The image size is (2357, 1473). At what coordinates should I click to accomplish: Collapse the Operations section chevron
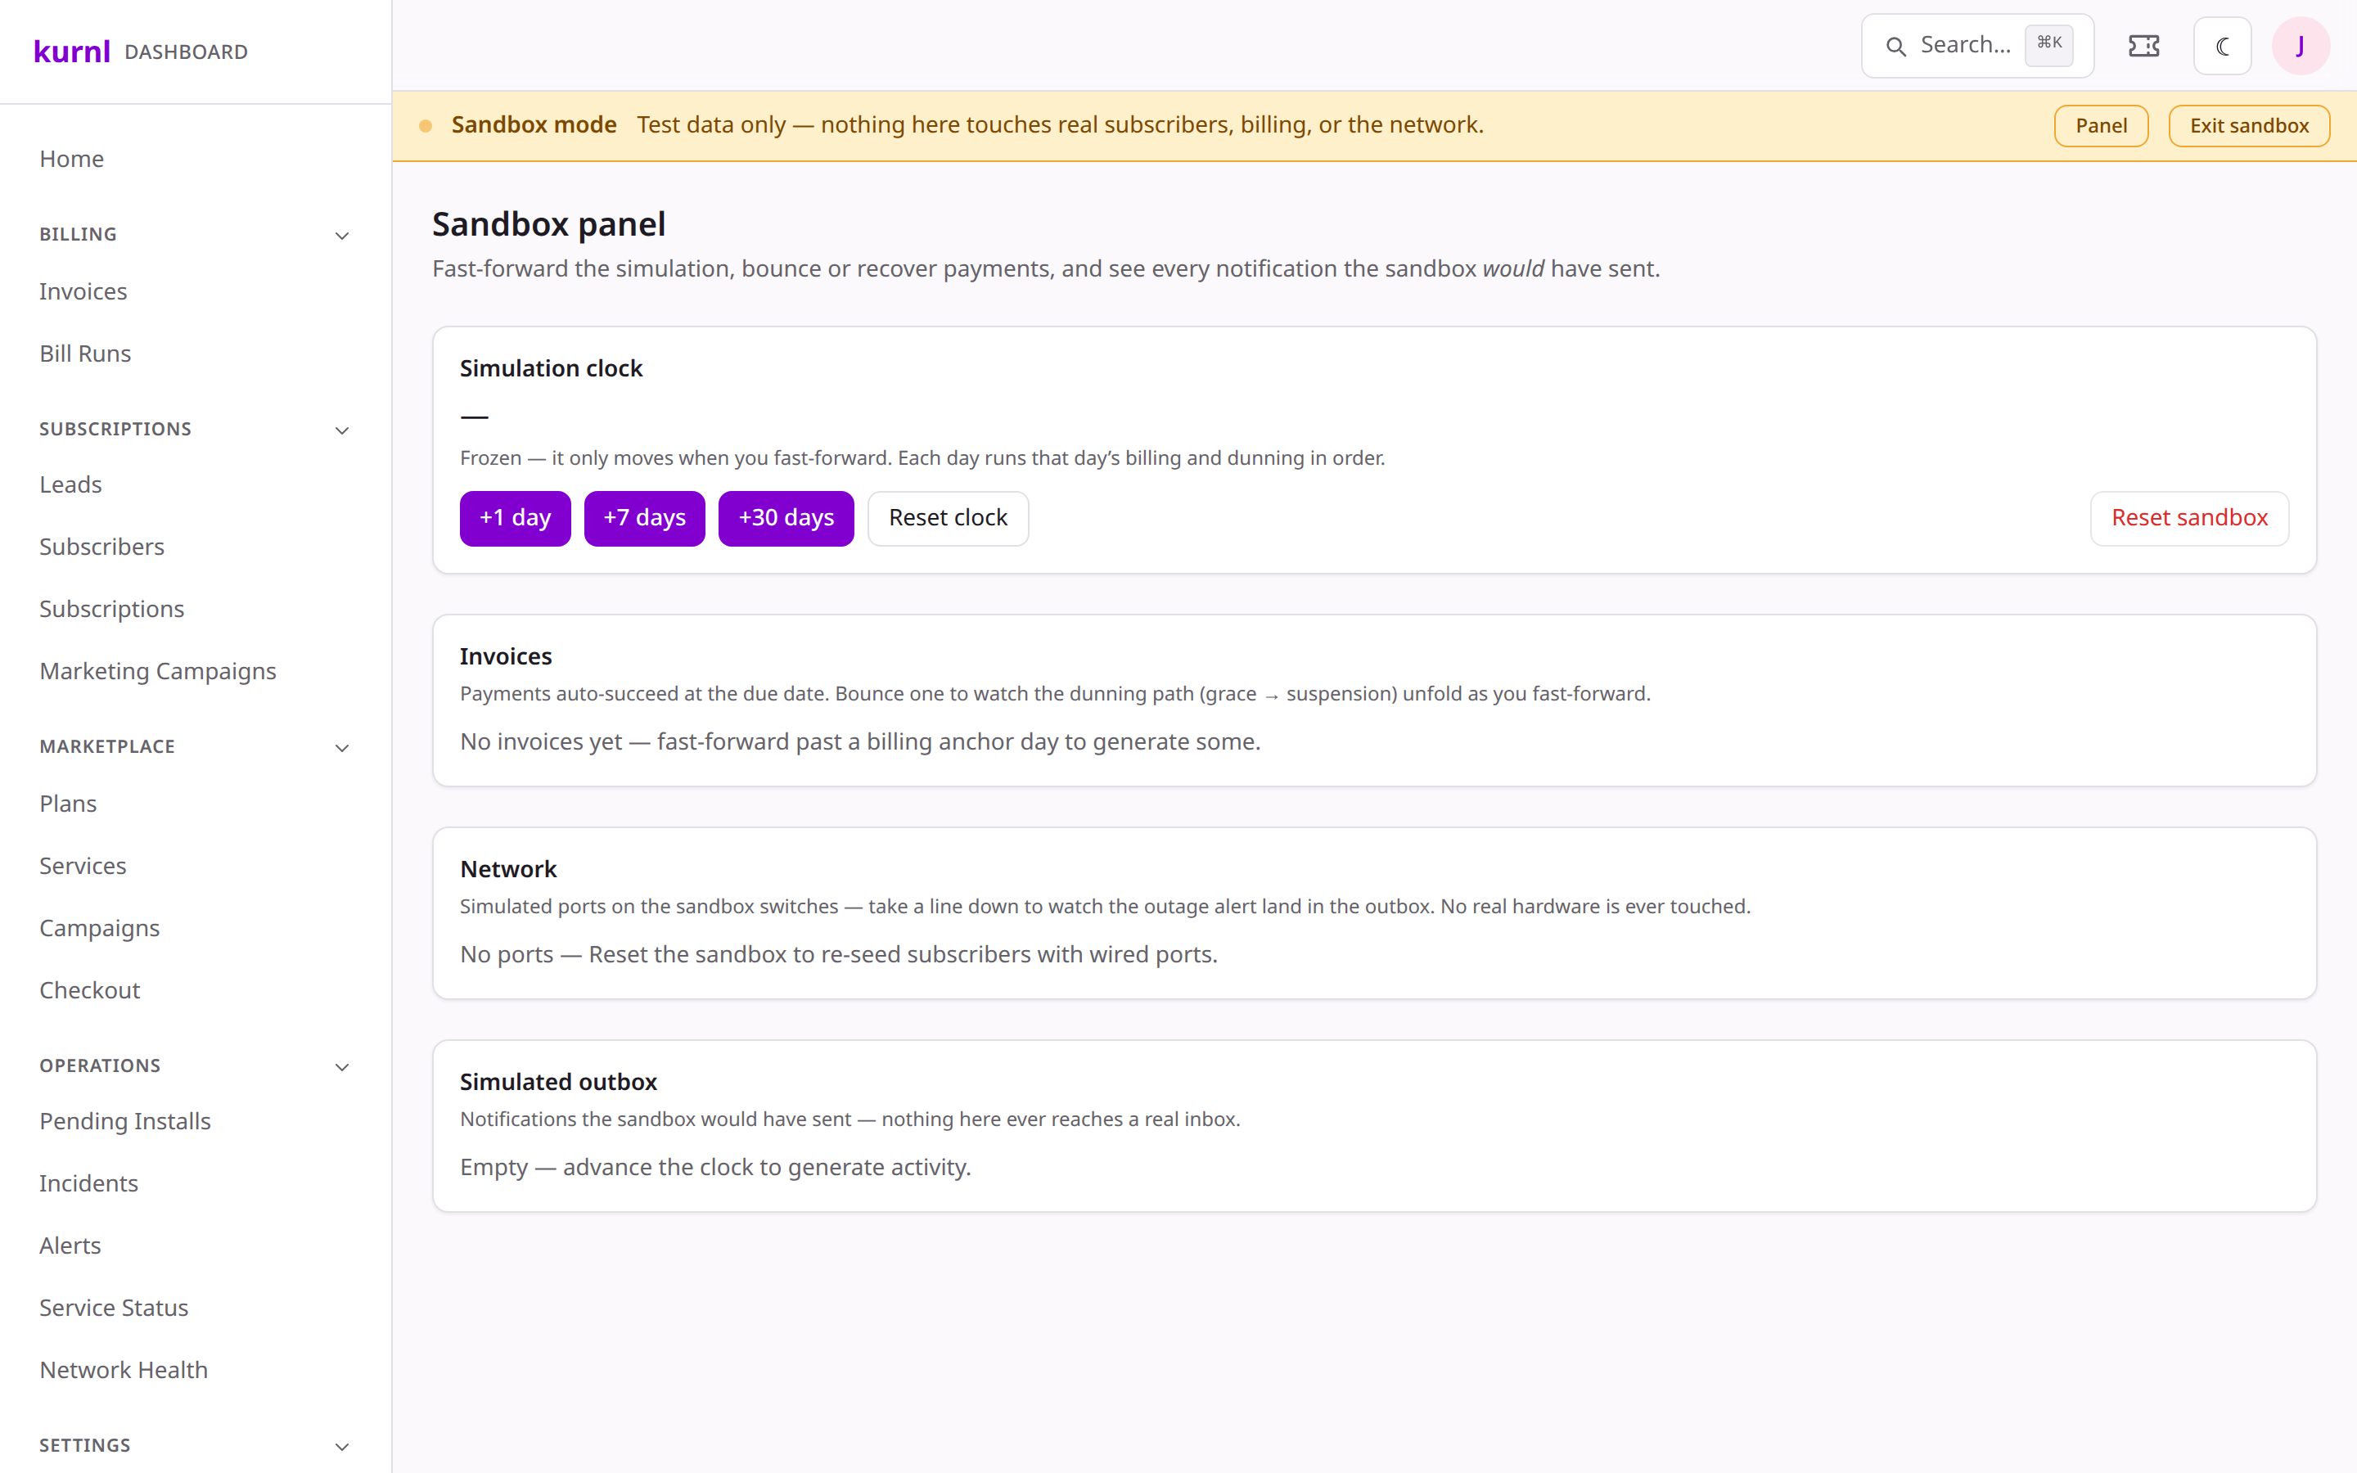pyautogui.click(x=342, y=1068)
